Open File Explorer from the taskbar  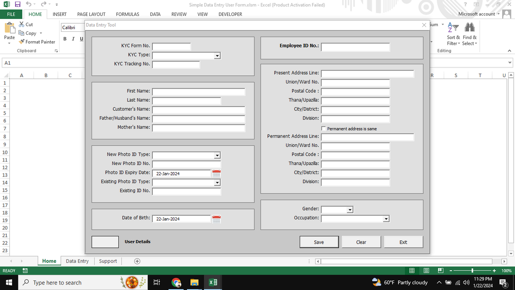click(194, 282)
